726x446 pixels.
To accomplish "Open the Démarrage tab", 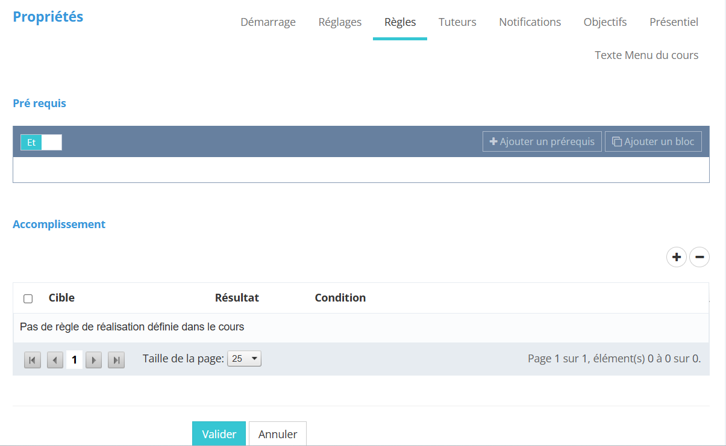I will (x=268, y=22).
